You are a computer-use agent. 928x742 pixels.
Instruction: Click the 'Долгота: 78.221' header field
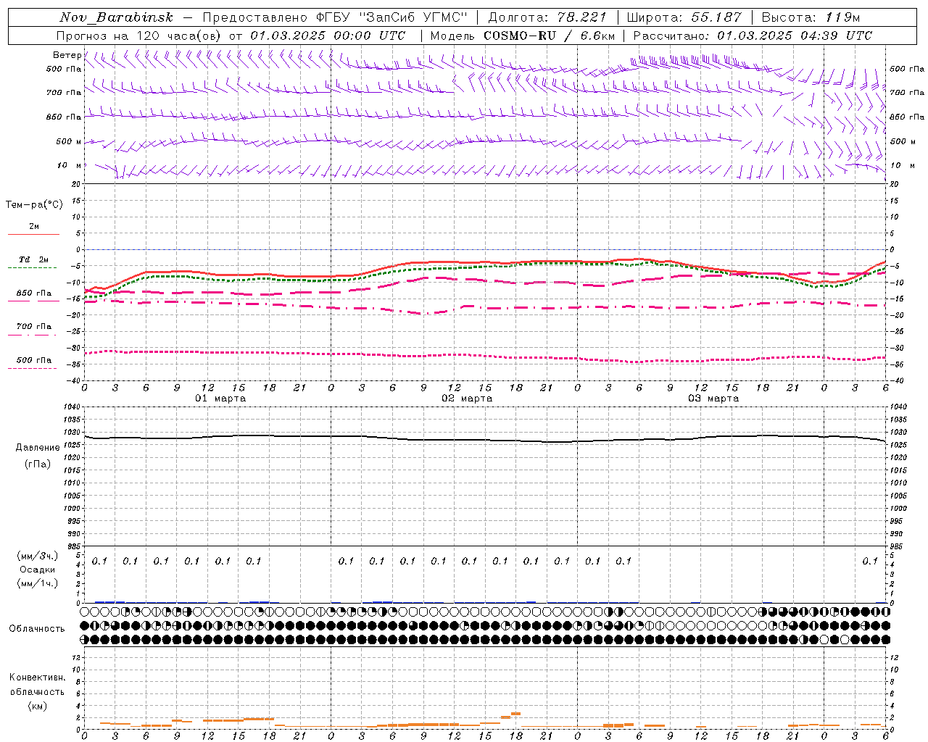pyautogui.click(x=547, y=17)
